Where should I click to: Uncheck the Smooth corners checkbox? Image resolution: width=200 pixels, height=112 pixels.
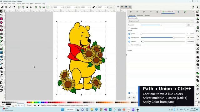pos(129,38)
